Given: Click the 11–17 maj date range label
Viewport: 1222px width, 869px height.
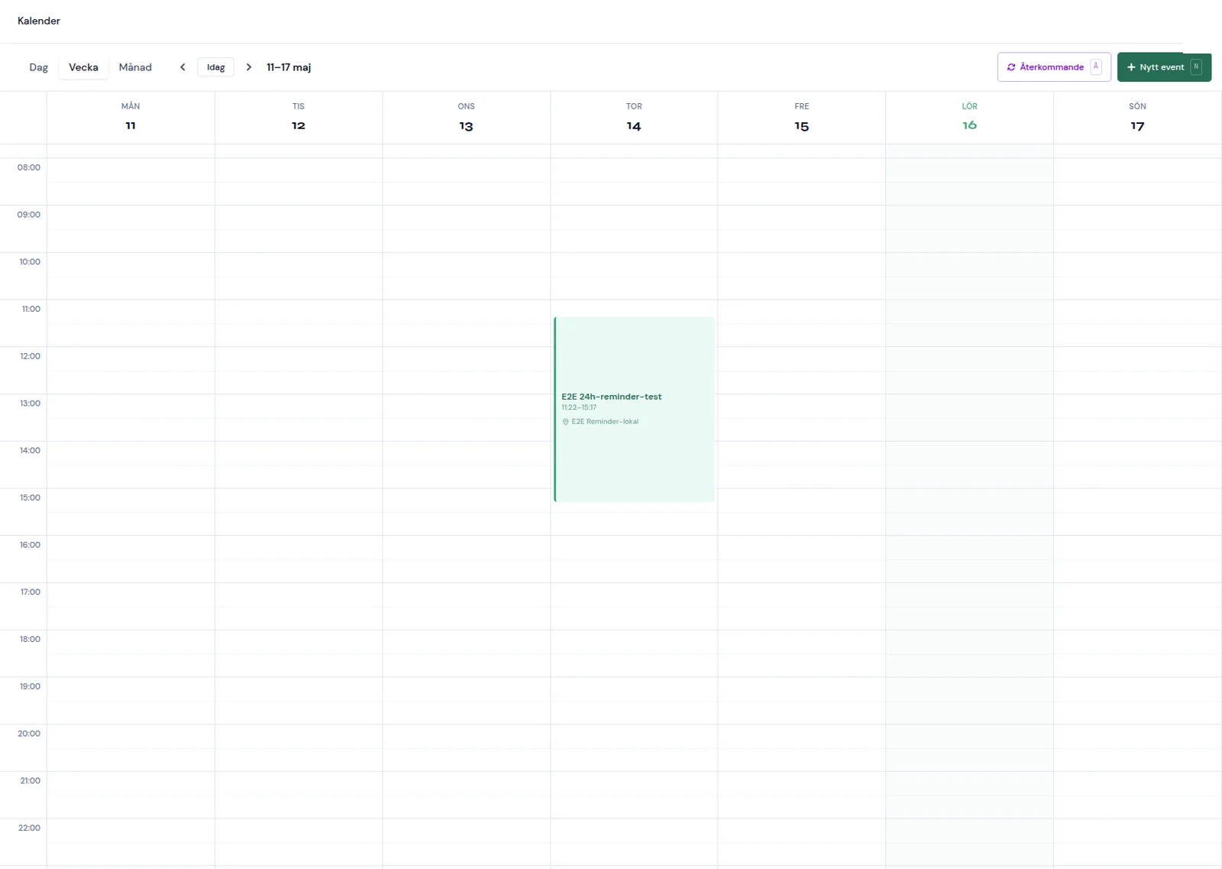Looking at the screenshot, I should (289, 67).
